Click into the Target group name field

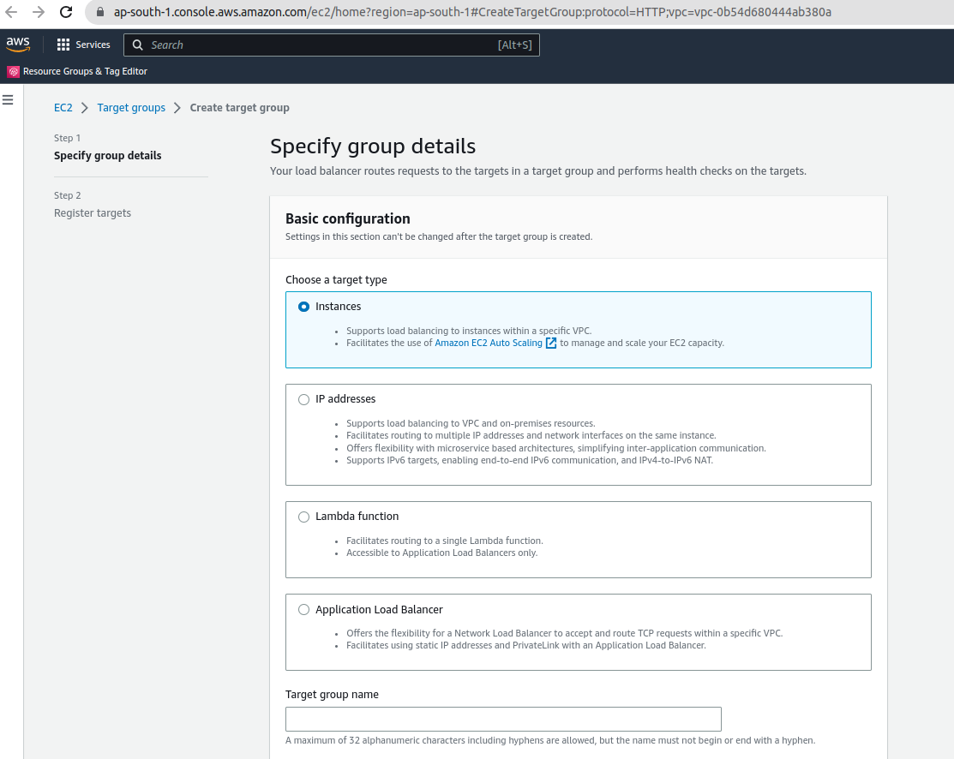[503, 719]
